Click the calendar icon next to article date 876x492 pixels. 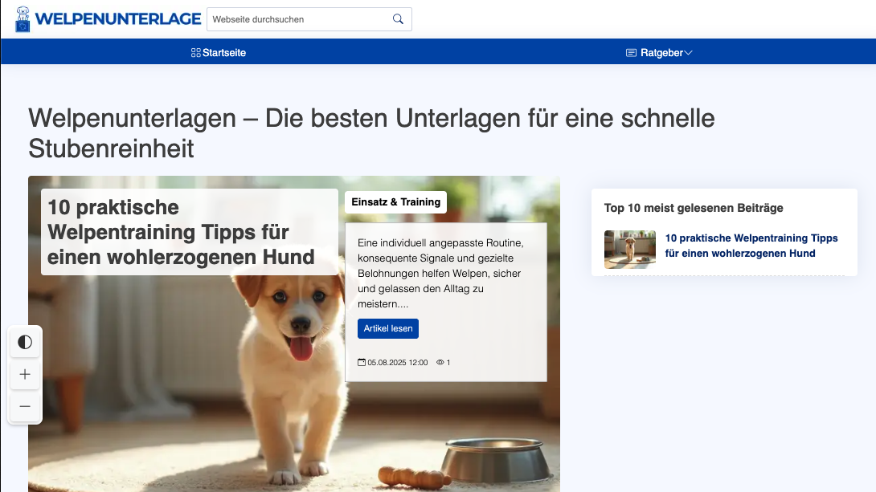[x=362, y=363]
